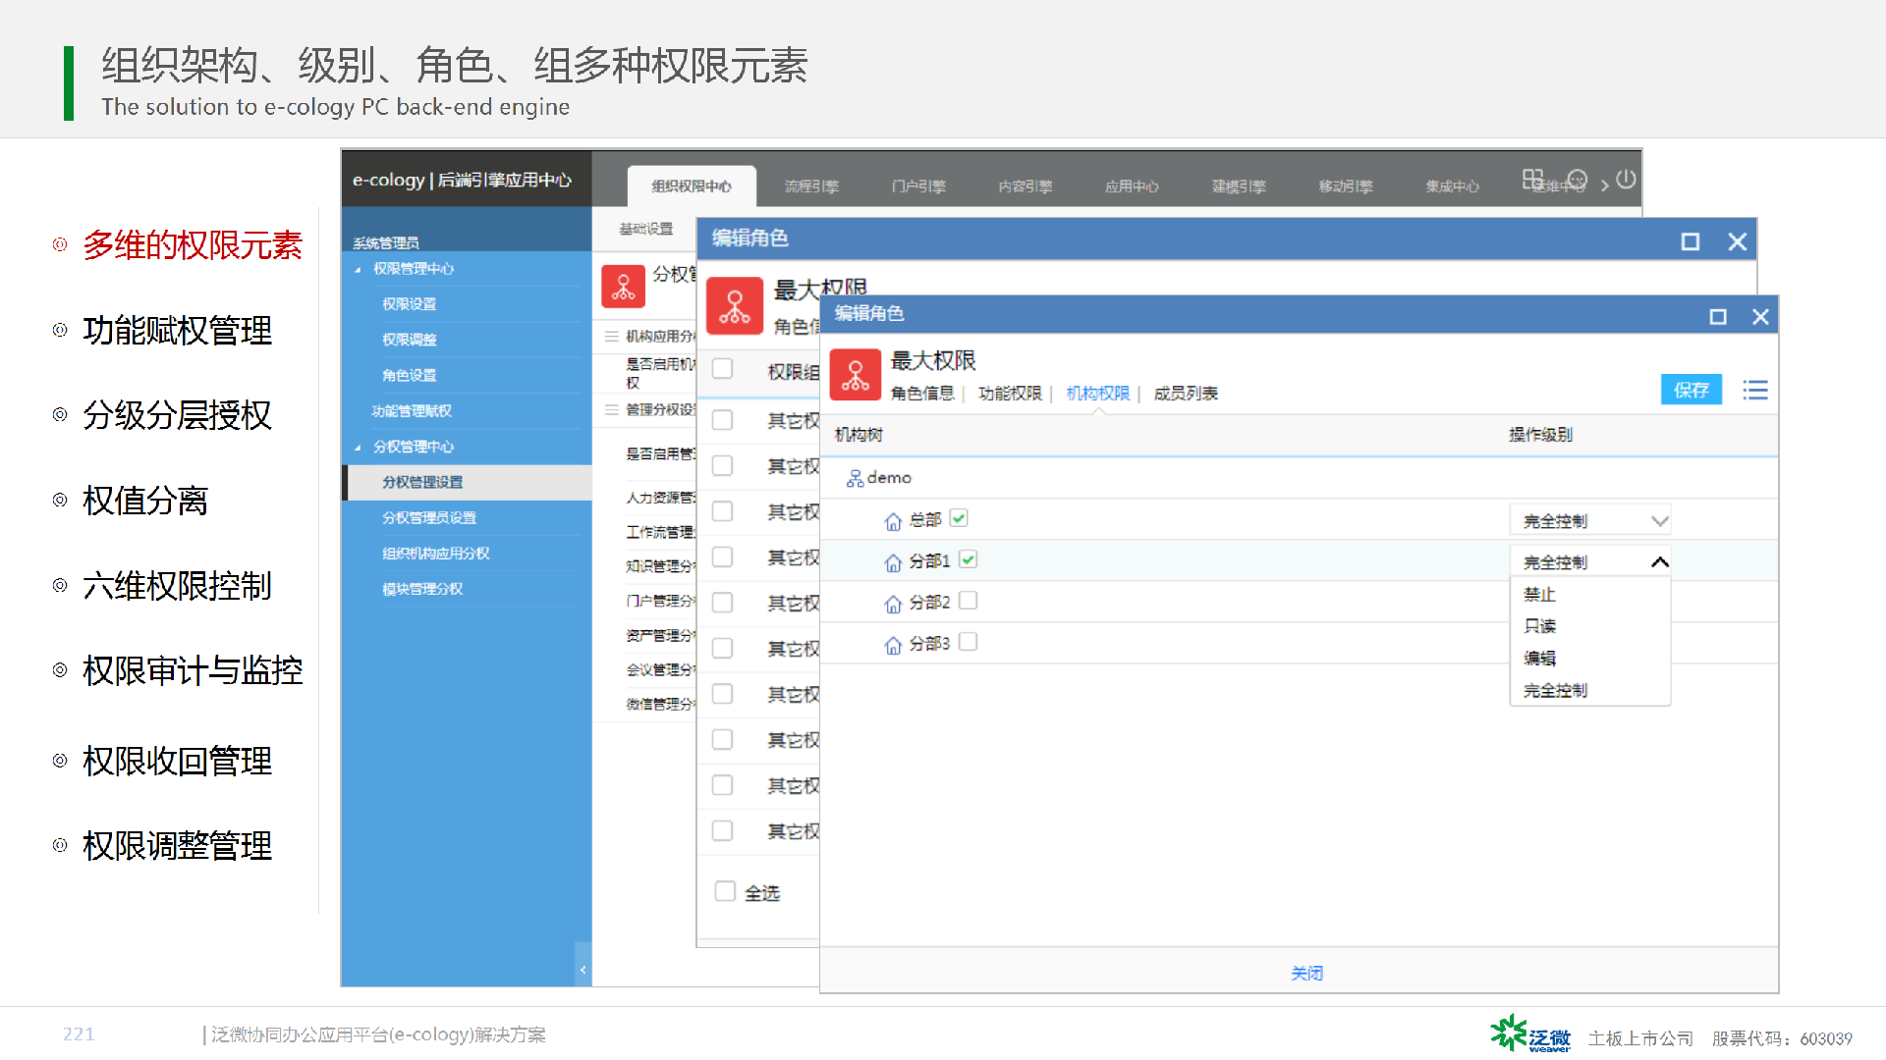Open 组织机构应用分权 in the sidebar

pyautogui.click(x=436, y=554)
